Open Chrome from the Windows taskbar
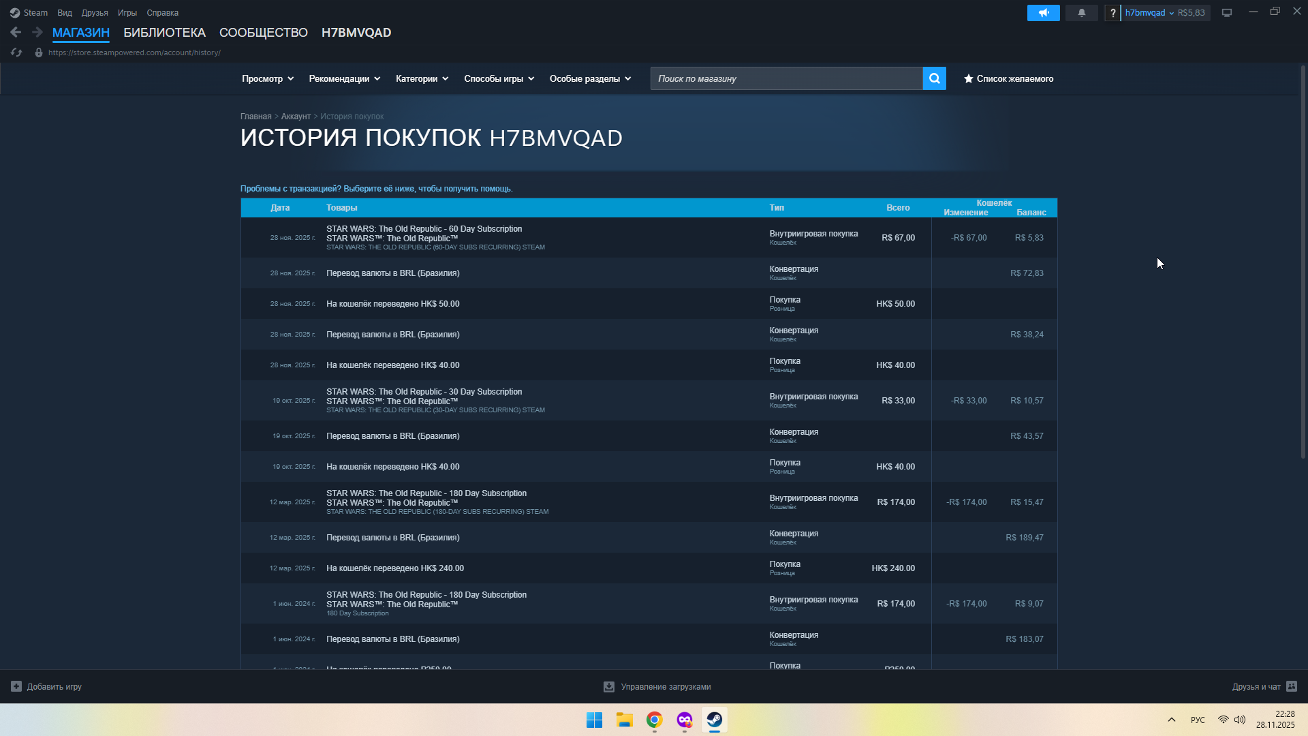Viewport: 1308px width, 736px height. point(654,720)
